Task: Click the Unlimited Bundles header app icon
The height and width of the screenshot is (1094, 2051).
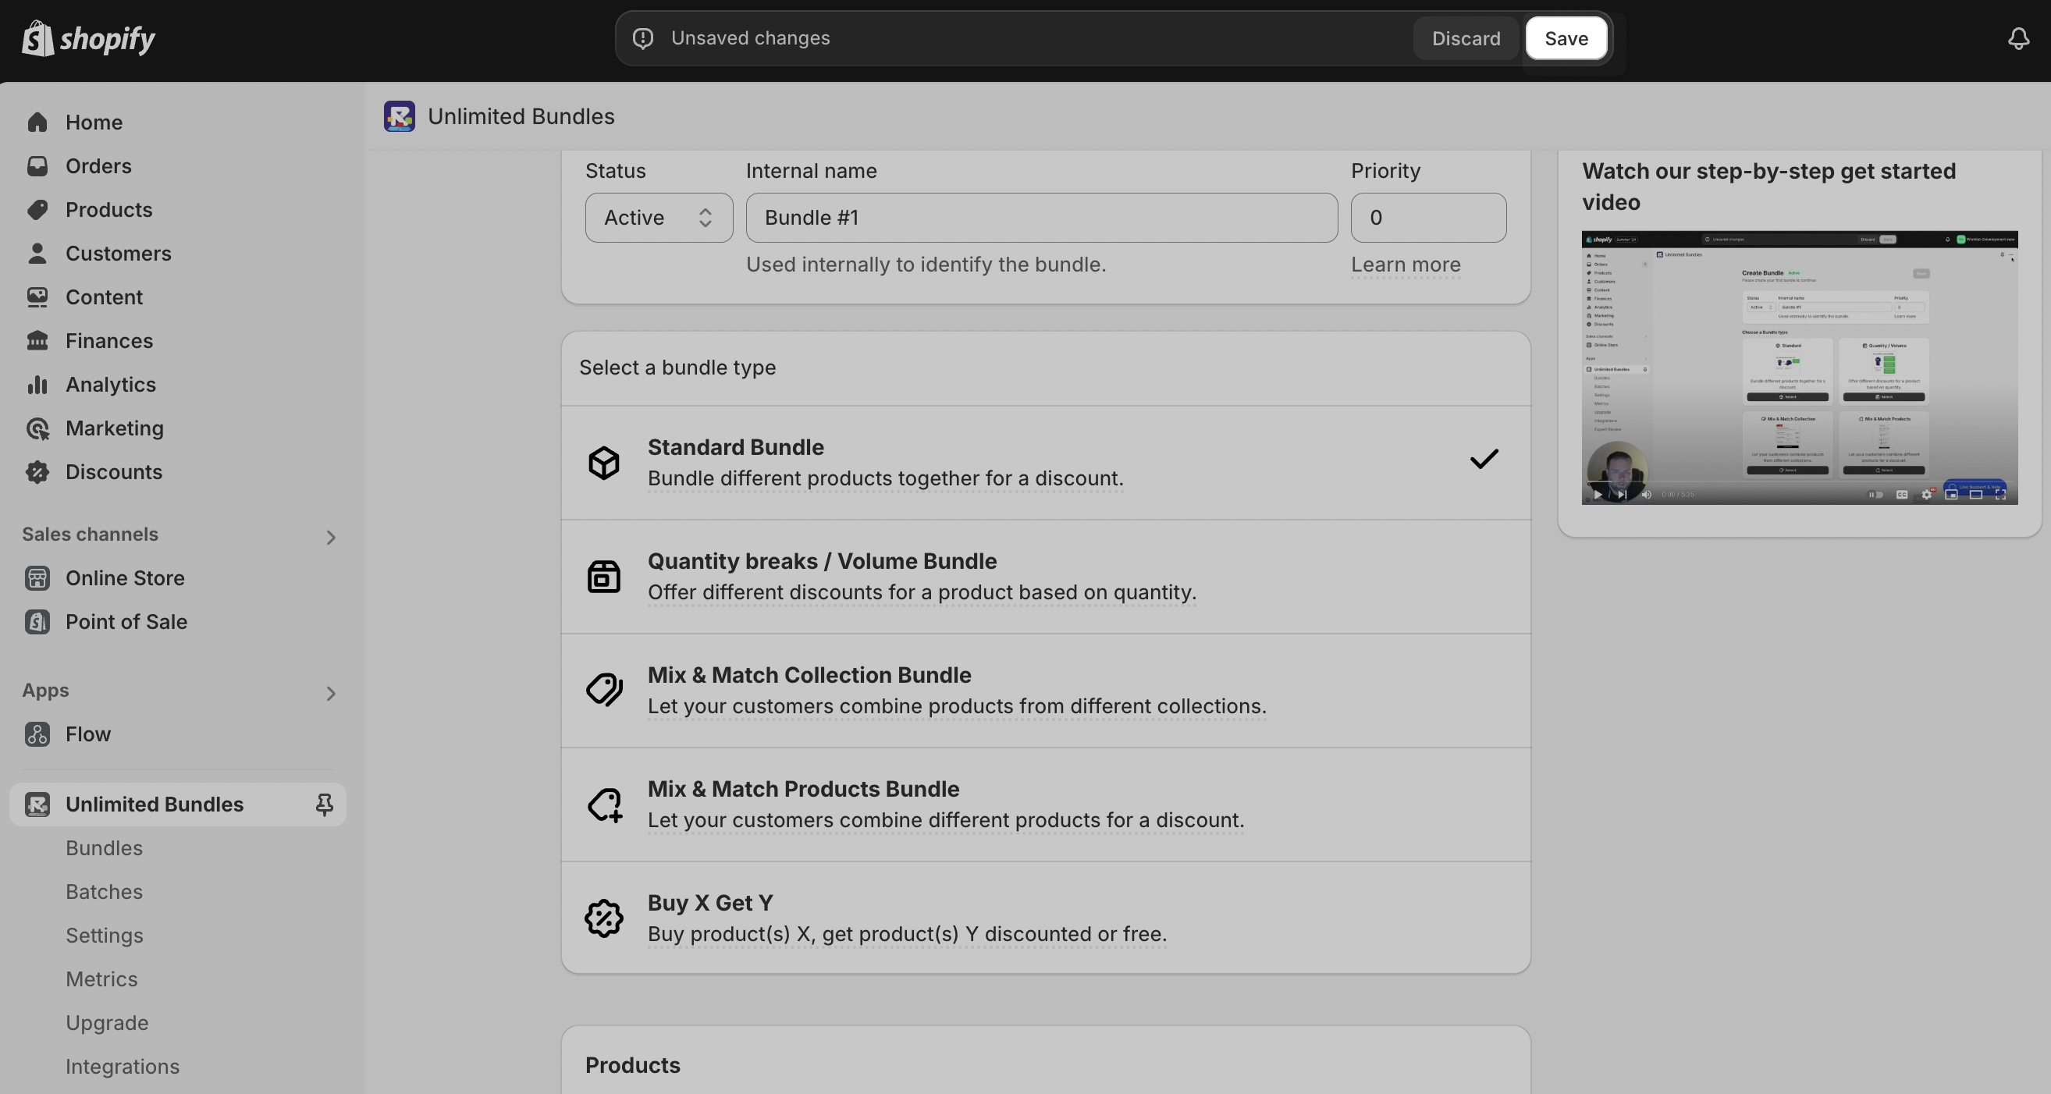Action: click(x=399, y=116)
